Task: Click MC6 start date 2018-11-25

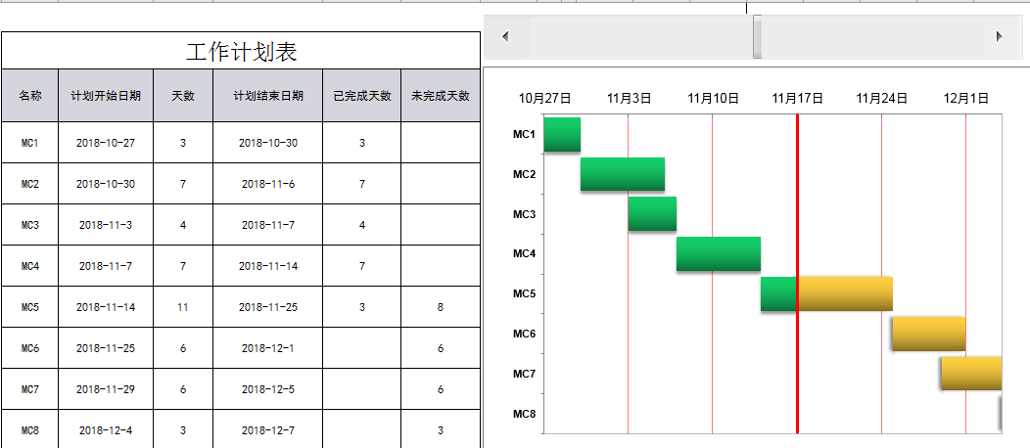Action: point(106,348)
